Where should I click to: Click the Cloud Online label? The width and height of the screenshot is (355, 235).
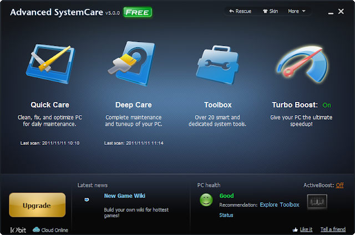(54, 230)
